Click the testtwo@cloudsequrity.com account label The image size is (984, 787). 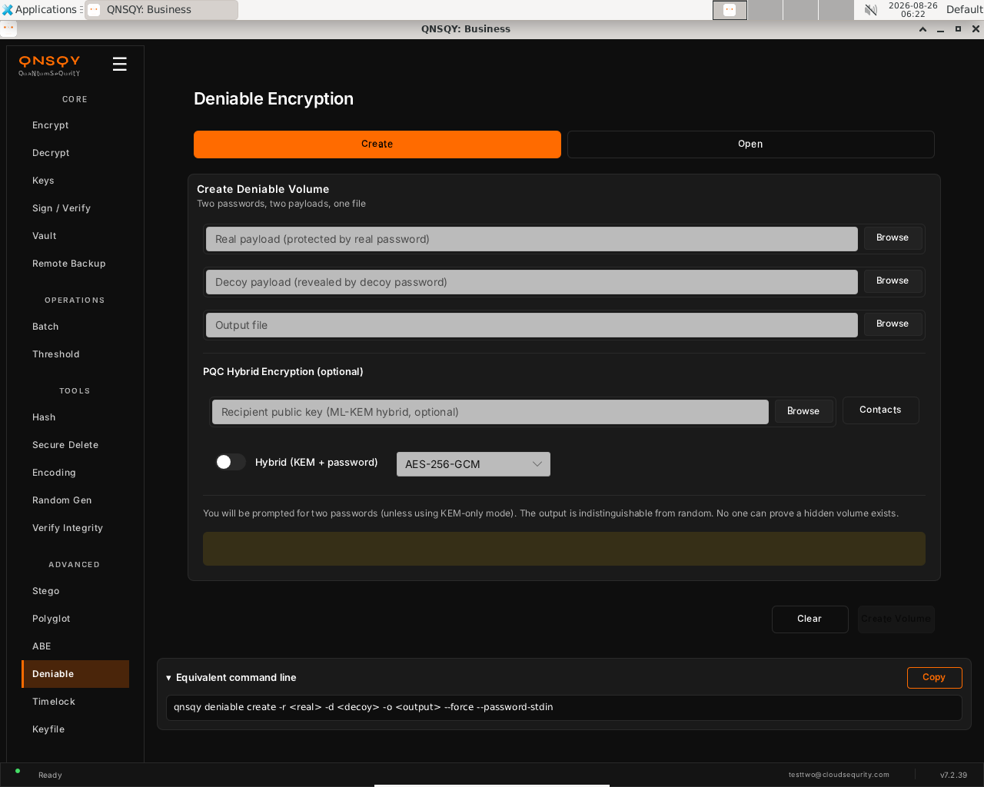pos(839,775)
